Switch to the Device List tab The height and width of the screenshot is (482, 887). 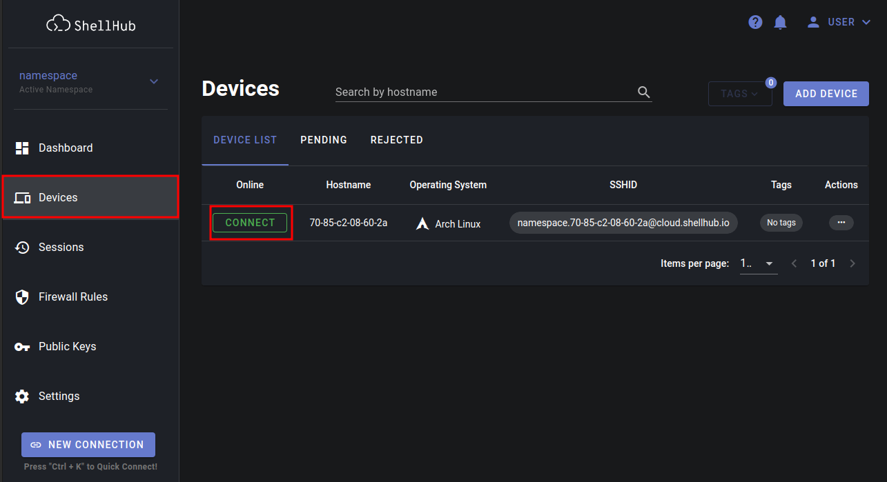245,140
